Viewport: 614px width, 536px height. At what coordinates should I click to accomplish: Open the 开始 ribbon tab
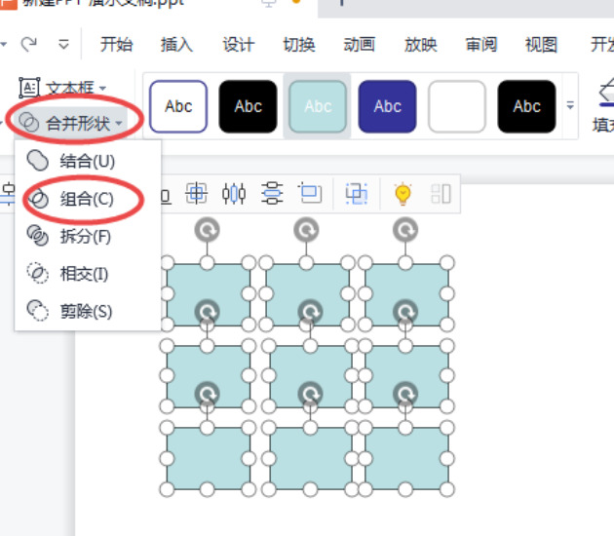[x=116, y=44]
